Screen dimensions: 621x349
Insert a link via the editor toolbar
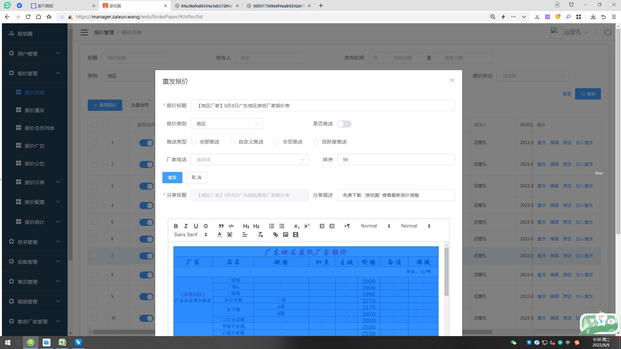275,235
